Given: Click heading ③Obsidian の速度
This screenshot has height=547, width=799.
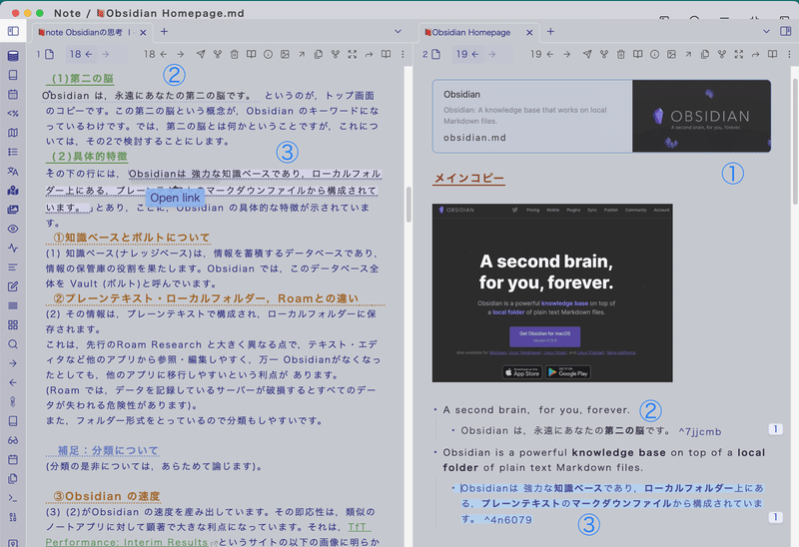Looking at the screenshot, I should (107, 496).
